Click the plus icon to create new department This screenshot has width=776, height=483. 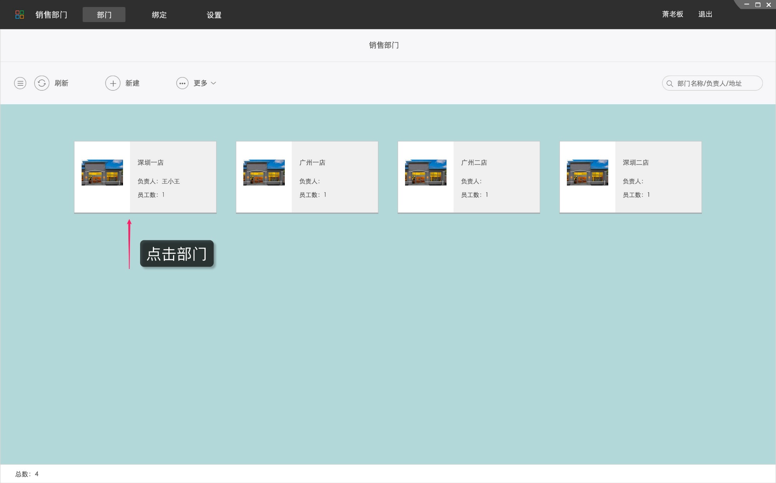(x=113, y=83)
